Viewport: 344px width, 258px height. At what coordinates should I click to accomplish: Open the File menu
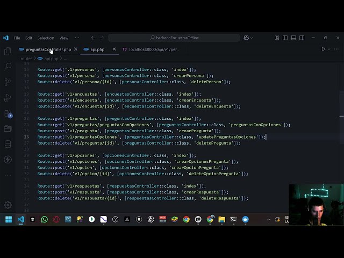(17, 38)
